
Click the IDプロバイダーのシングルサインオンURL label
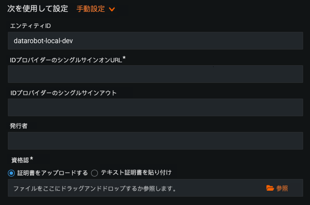tap(65, 59)
